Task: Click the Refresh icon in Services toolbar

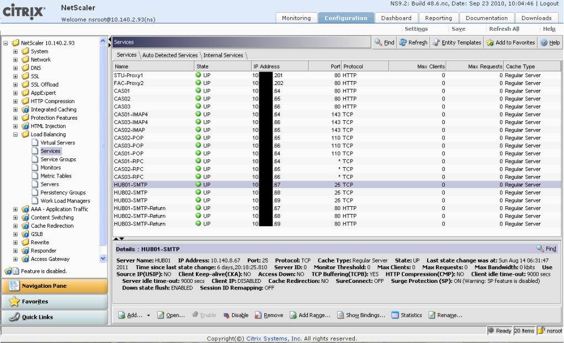Action: (403, 42)
